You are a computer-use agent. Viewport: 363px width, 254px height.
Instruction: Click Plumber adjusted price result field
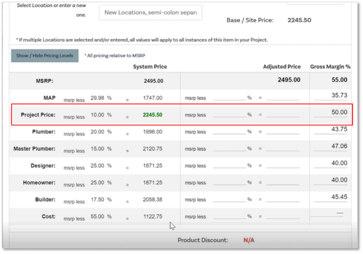pyautogui.click(x=283, y=131)
